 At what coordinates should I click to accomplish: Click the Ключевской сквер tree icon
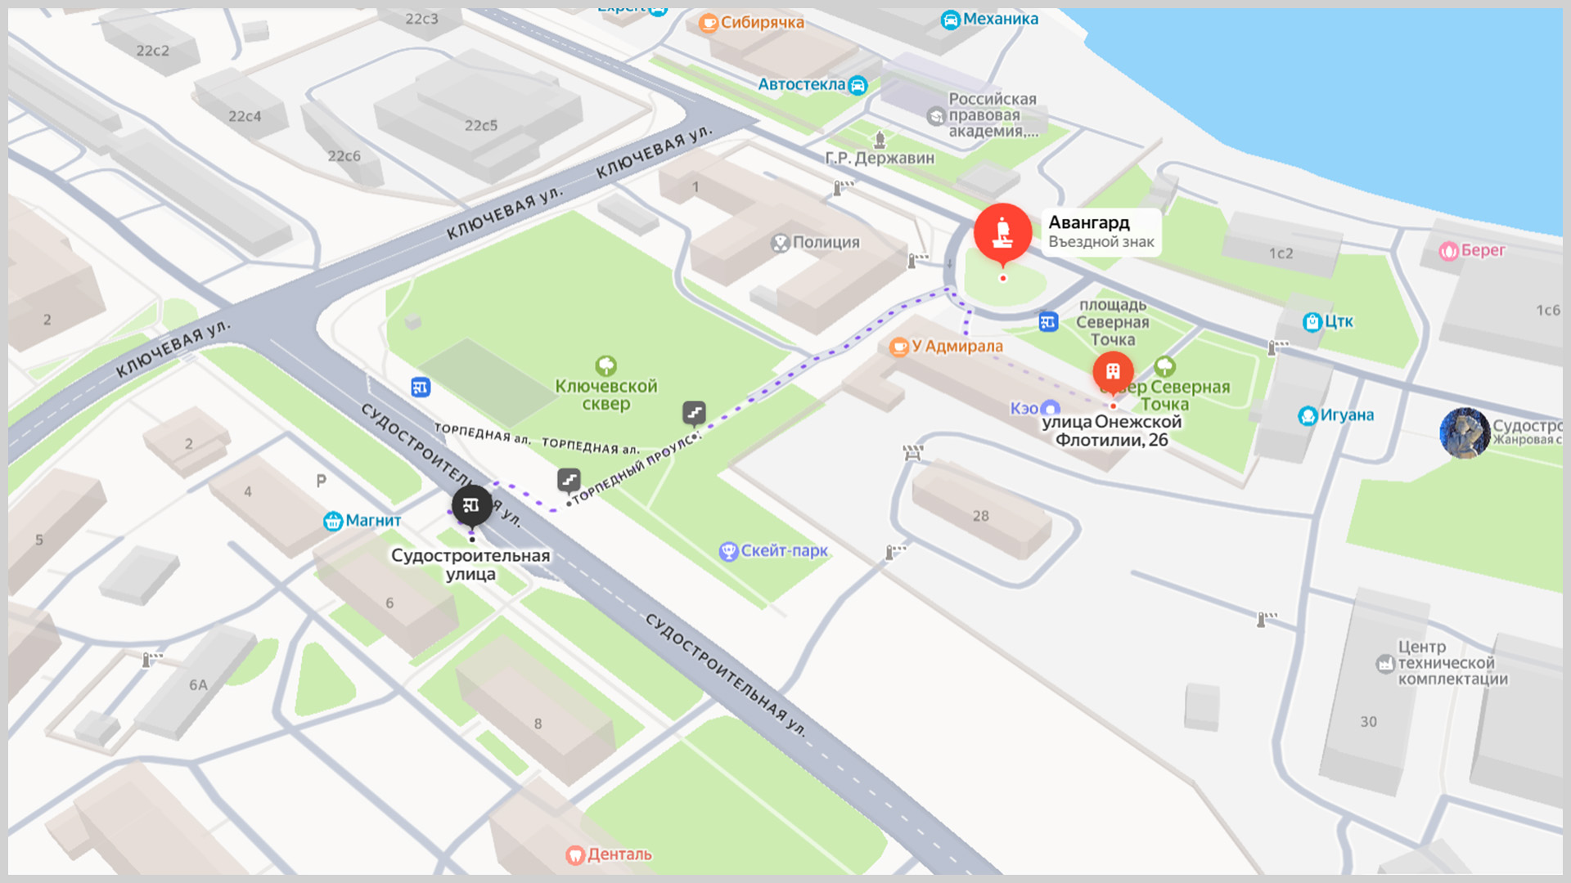(x=605, y=365)
